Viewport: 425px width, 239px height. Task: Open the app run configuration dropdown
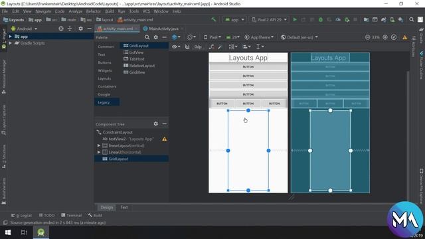click(234, 19)
